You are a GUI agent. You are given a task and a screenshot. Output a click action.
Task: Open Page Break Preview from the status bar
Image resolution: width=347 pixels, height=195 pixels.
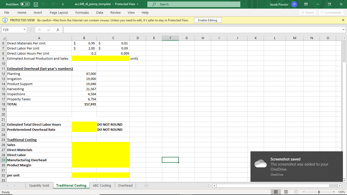[x=296, y=192]
